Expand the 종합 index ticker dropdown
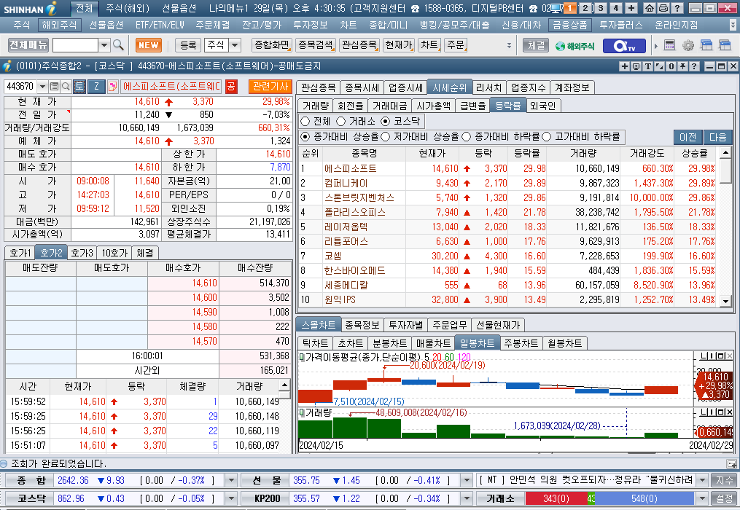This screenshot has height=510, width=740. pyautogui.click(x=231, y=480)
